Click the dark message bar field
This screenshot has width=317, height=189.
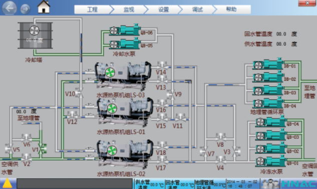pos(75,184)
